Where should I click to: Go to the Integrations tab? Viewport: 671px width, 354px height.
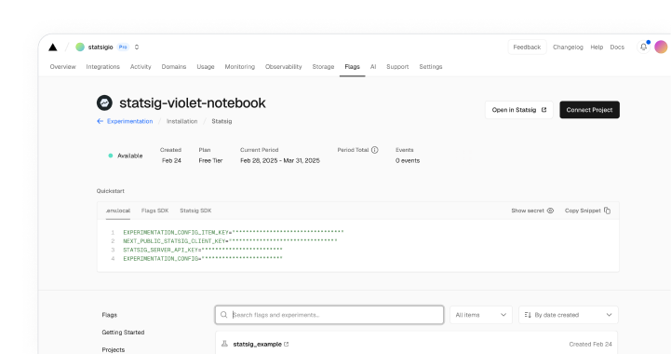[102, 67]
